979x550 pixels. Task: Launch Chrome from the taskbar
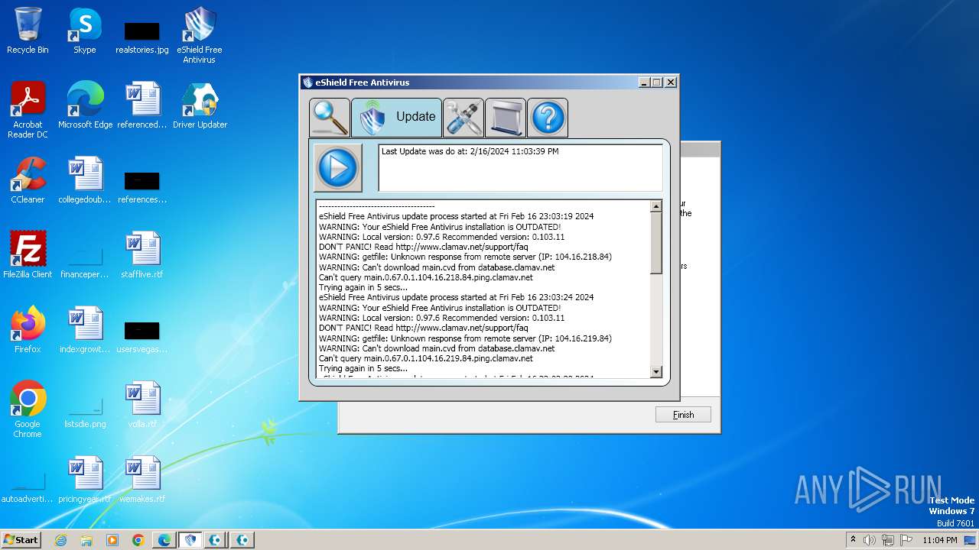click(x=138, y=540)
